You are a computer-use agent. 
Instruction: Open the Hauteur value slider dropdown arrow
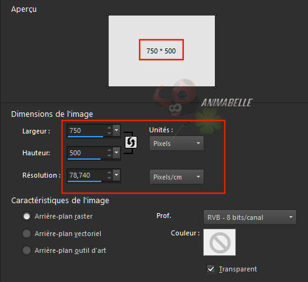pos(117,153)
